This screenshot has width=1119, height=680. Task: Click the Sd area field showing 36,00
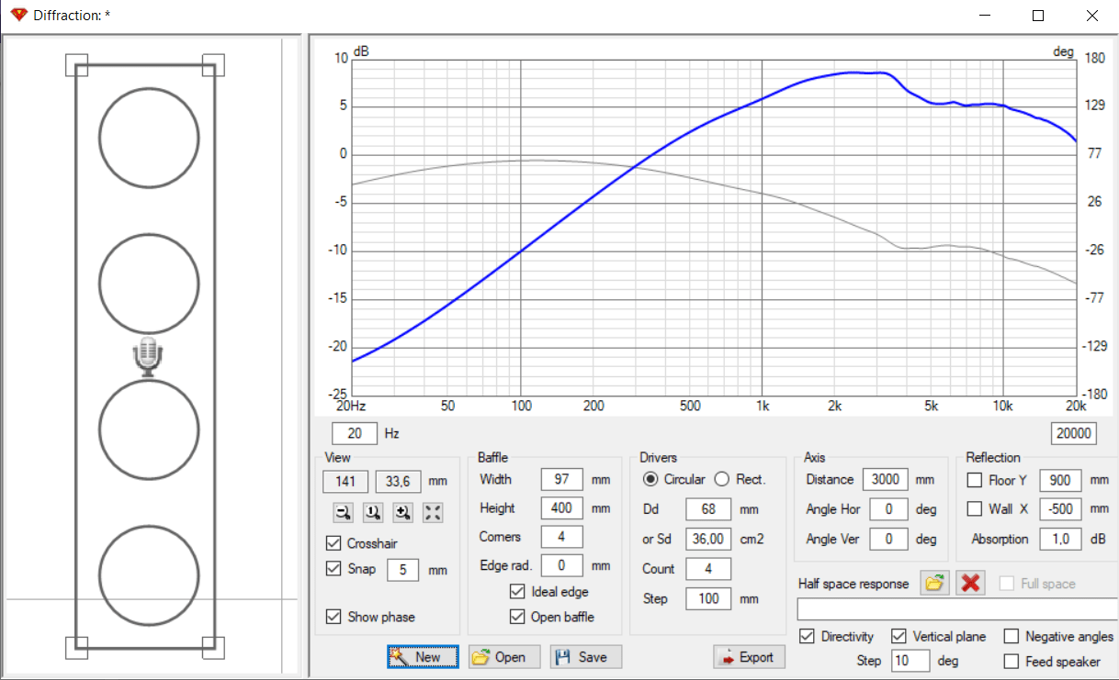point(708,539)
